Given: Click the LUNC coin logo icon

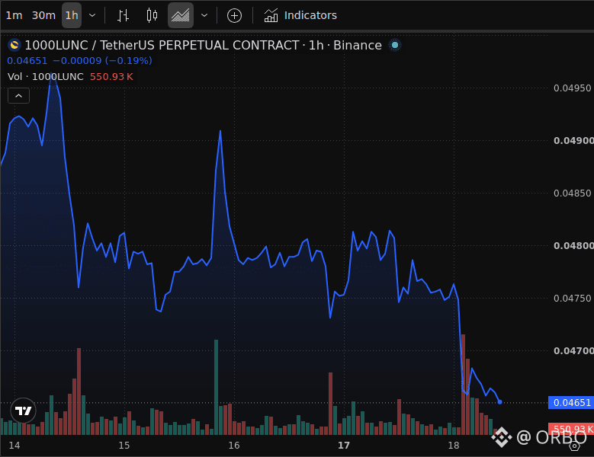Looking at the screenshot, I should 14,46.
